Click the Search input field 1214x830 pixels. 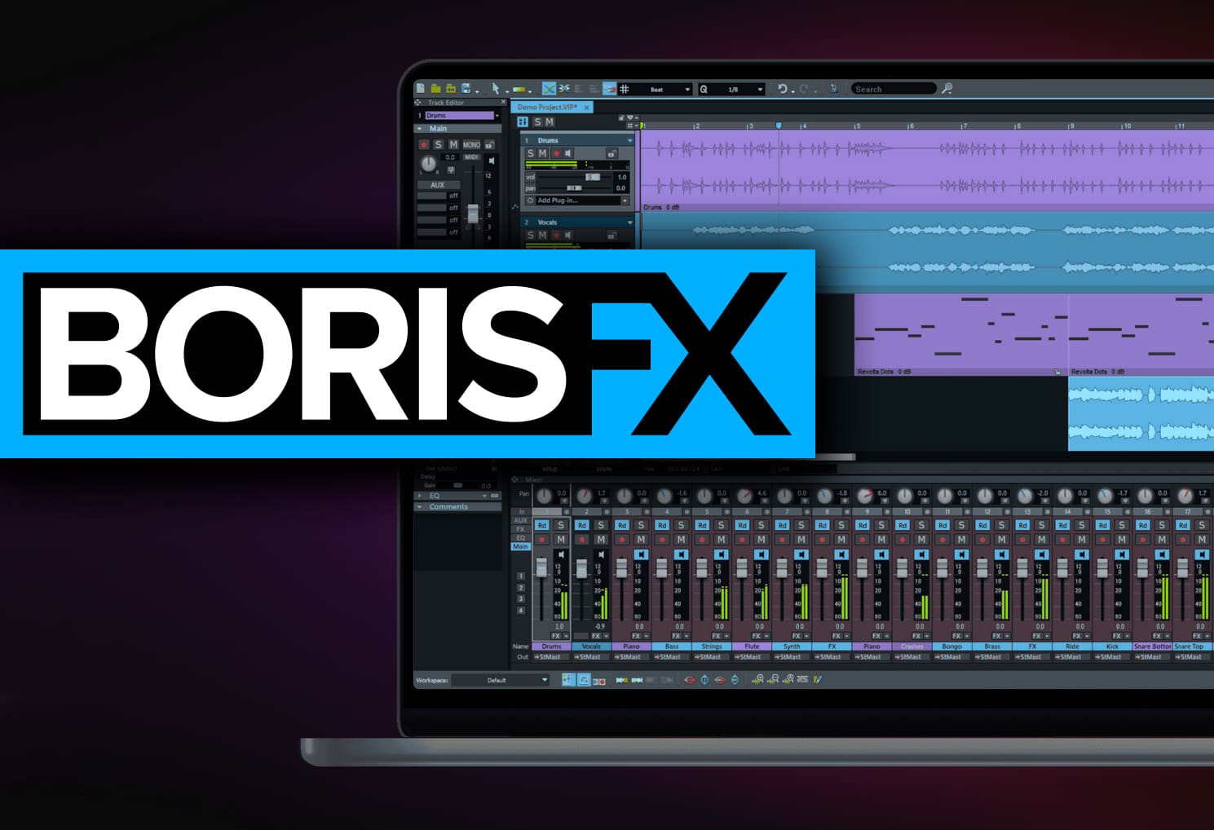pos(894,89)
